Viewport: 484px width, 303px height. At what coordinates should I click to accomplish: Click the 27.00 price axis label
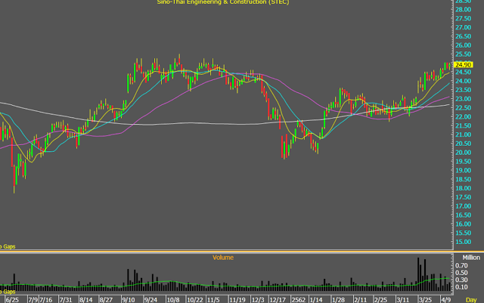pos(464,27)
